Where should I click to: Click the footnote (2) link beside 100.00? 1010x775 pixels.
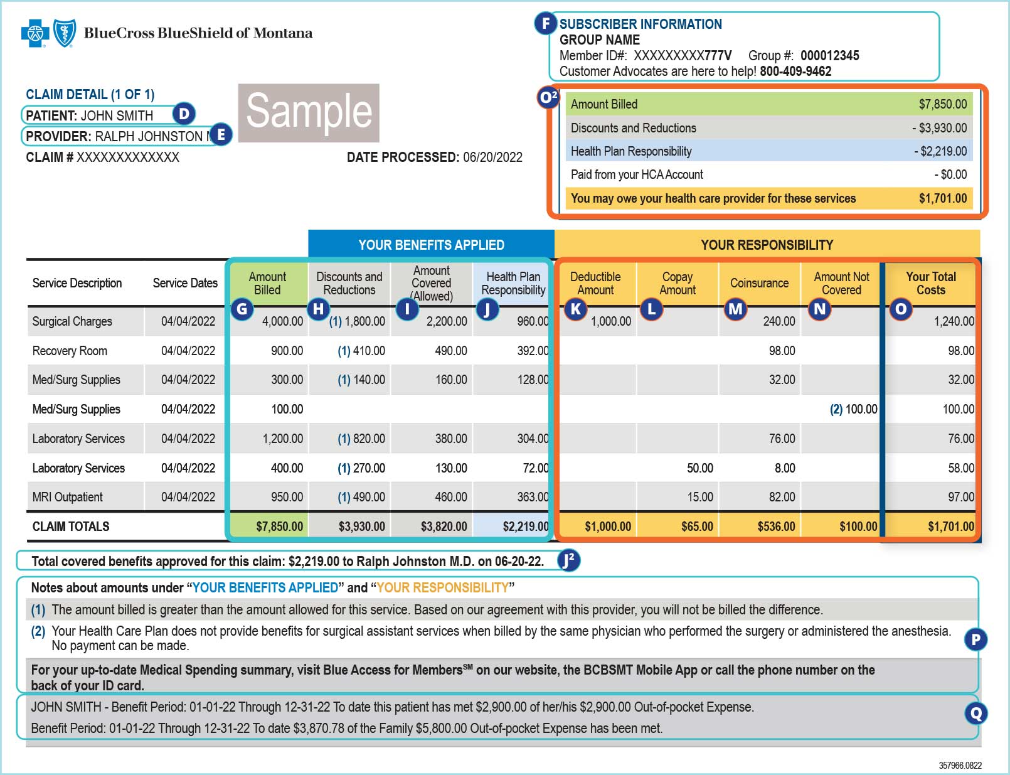836,409
